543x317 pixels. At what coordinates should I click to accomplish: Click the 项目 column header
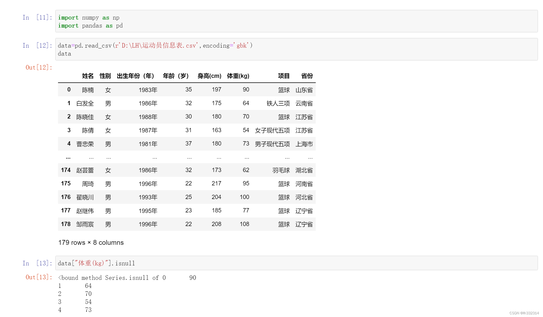point(284,76)
